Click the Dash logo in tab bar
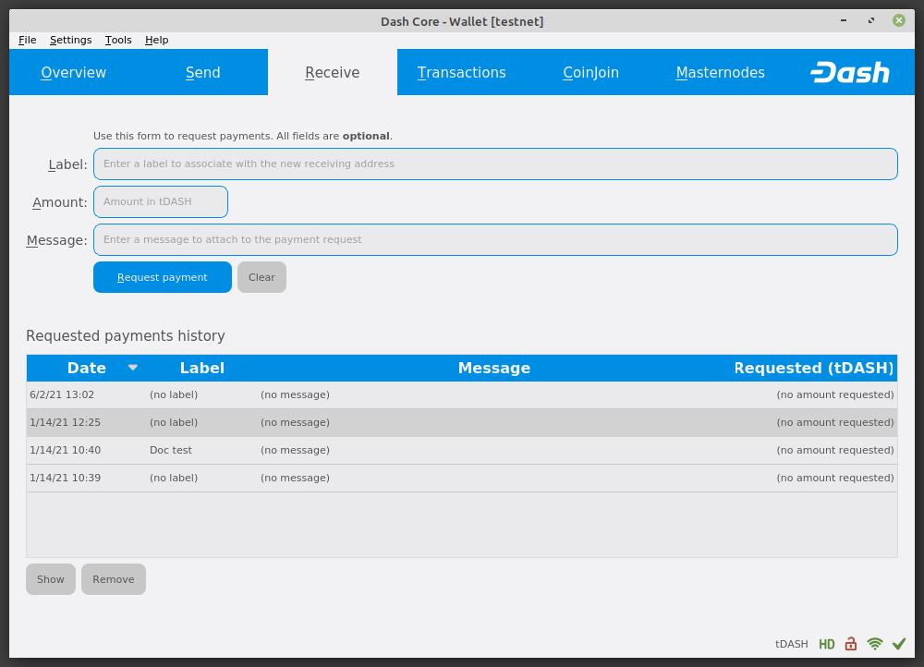This screenshot has width=924, height=667. pyautogui.click(x=850, y=72)
